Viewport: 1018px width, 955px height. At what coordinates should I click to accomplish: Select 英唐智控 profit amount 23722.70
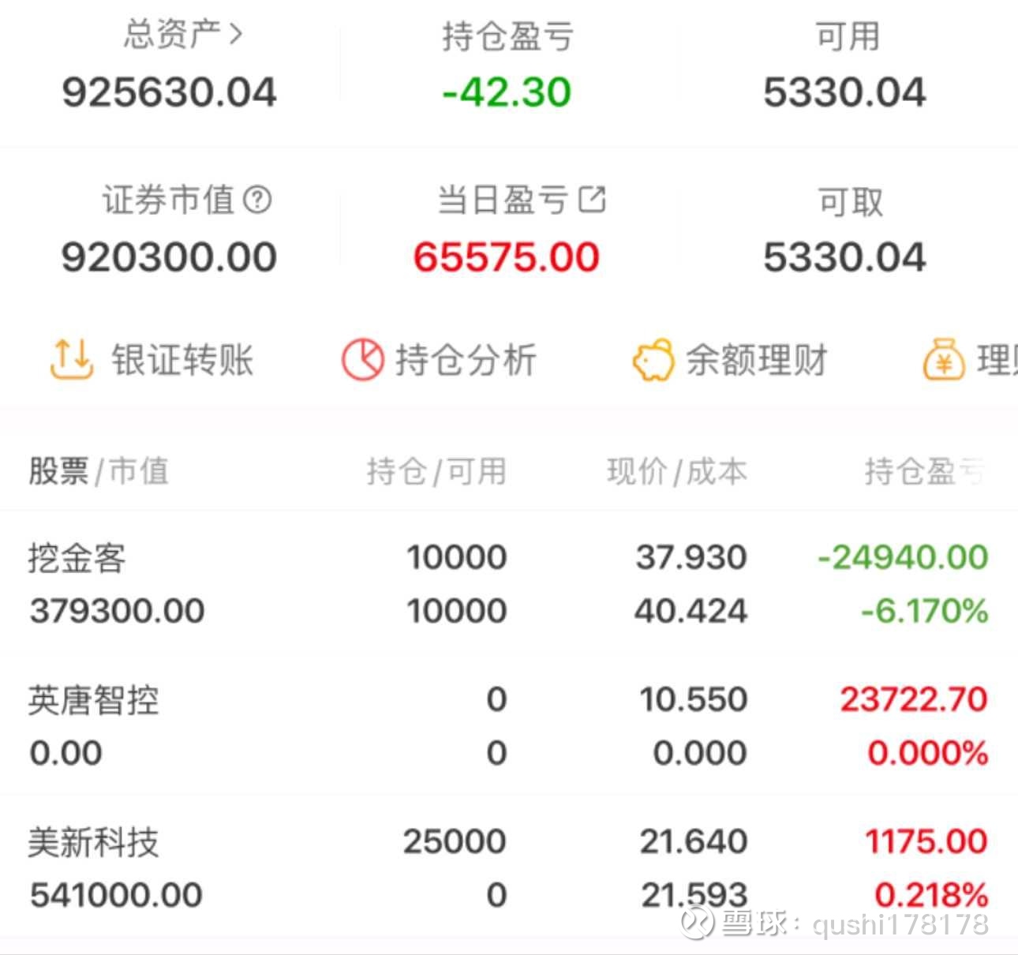(913, 699)
